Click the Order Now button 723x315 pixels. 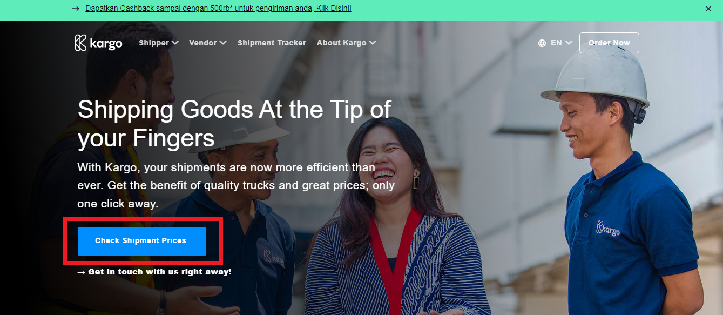click(x=609, y=43)
